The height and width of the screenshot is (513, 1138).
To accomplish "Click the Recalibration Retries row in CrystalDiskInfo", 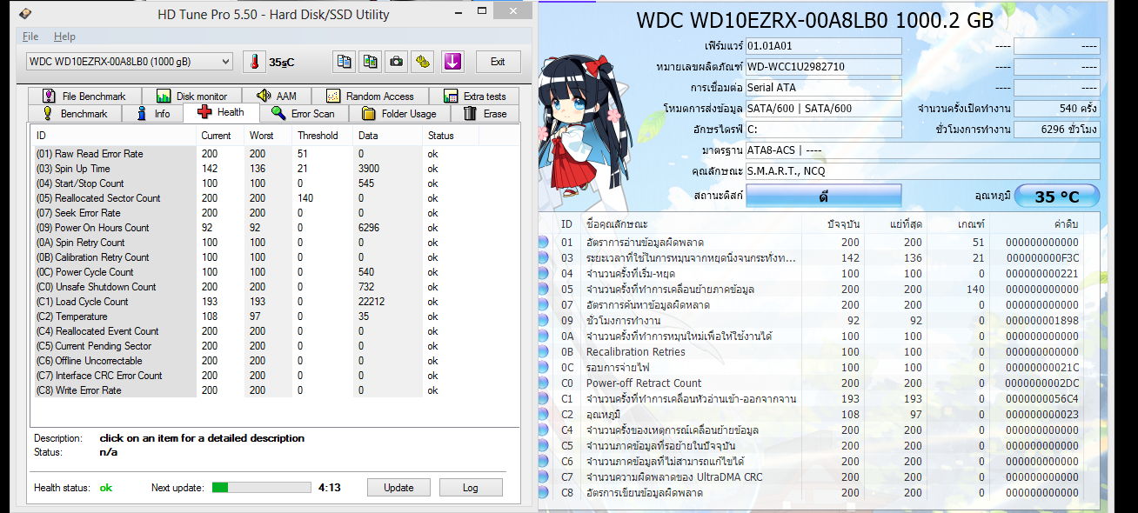I will [x=819, y=351].
